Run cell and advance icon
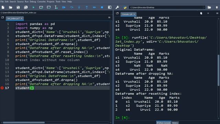Image resolution: width=220 pixels, height=124 pixels. point(49,7)
